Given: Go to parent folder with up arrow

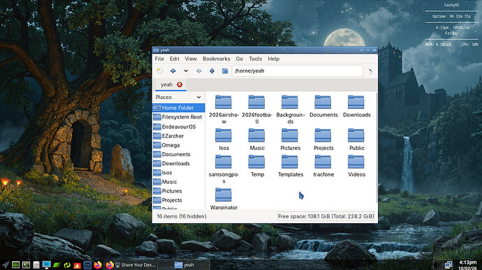Looking at the screenshot, I should pos(212,71).
